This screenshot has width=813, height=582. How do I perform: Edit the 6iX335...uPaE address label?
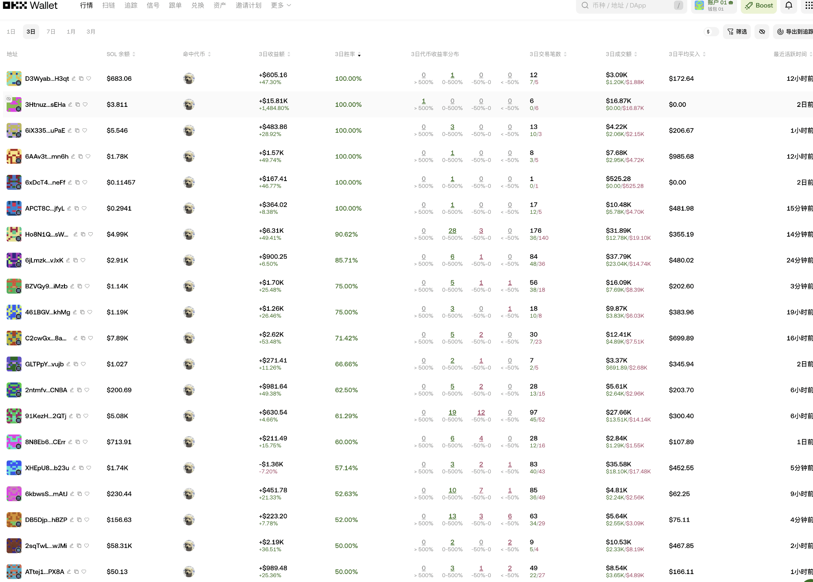70,131
